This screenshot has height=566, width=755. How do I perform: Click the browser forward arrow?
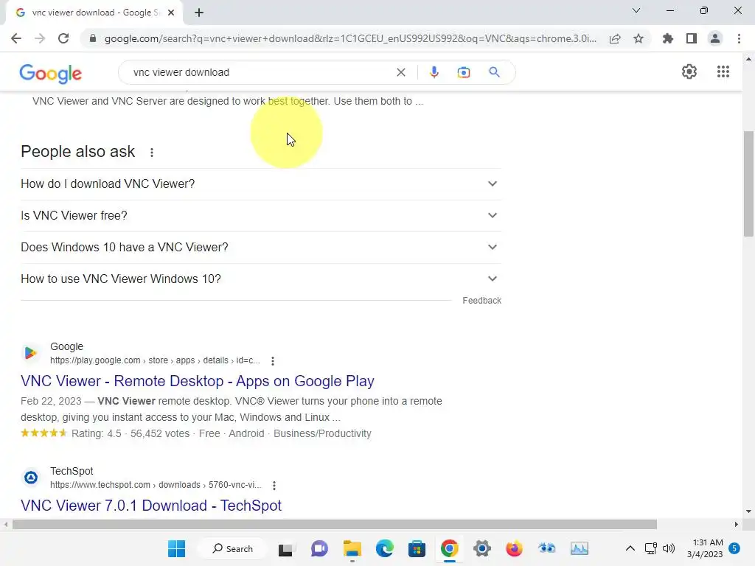(x=40, y=38)
